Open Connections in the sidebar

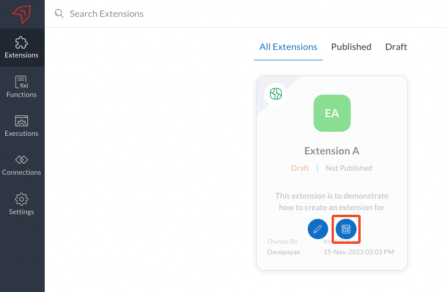pos(21,165)
